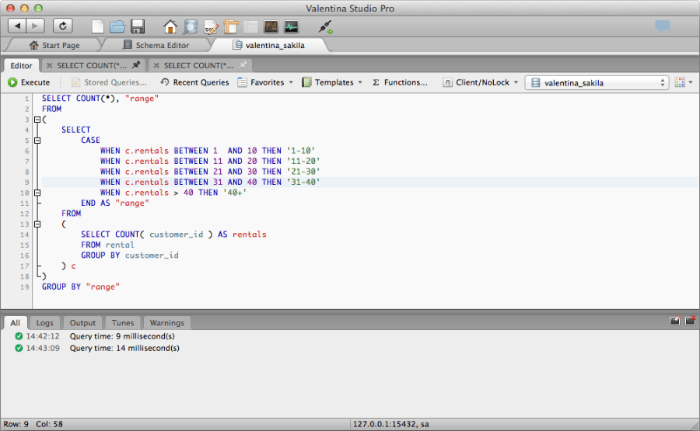Click 'FROM rental' on line 15
Viewport: 700px width, 431px height.
coord(107,245)
